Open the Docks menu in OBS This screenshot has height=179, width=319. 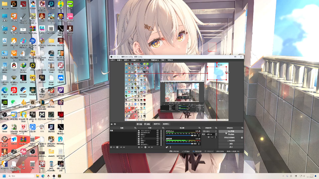[135, 60]
